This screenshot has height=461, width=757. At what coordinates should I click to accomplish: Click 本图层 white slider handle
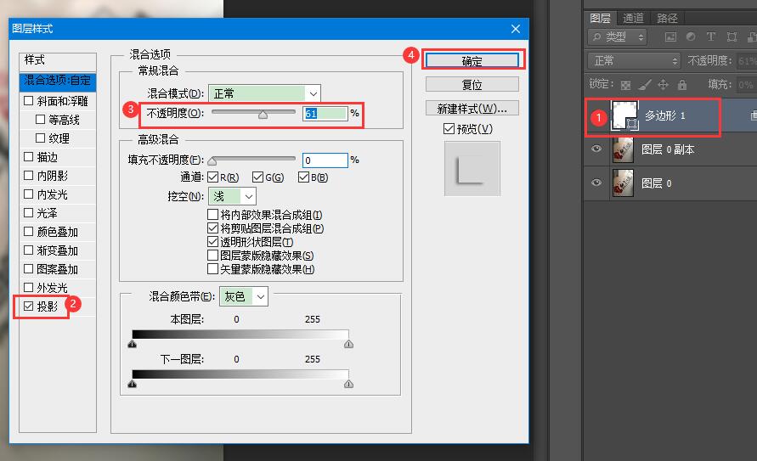348,344
